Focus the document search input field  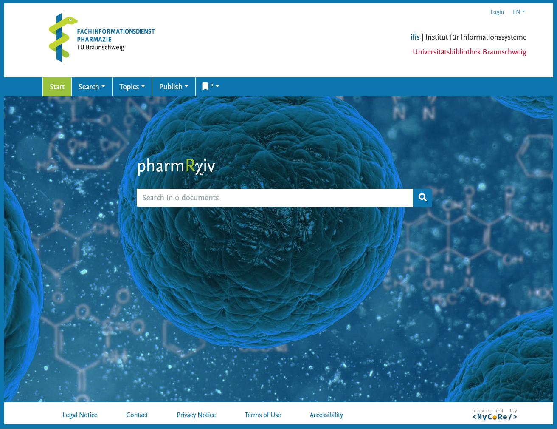coord(275,198)
